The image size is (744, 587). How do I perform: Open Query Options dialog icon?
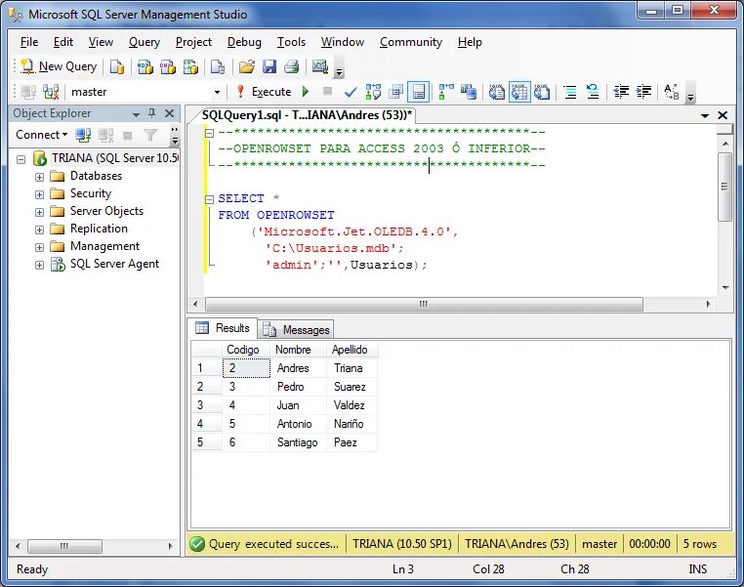[x=395, y=92]
